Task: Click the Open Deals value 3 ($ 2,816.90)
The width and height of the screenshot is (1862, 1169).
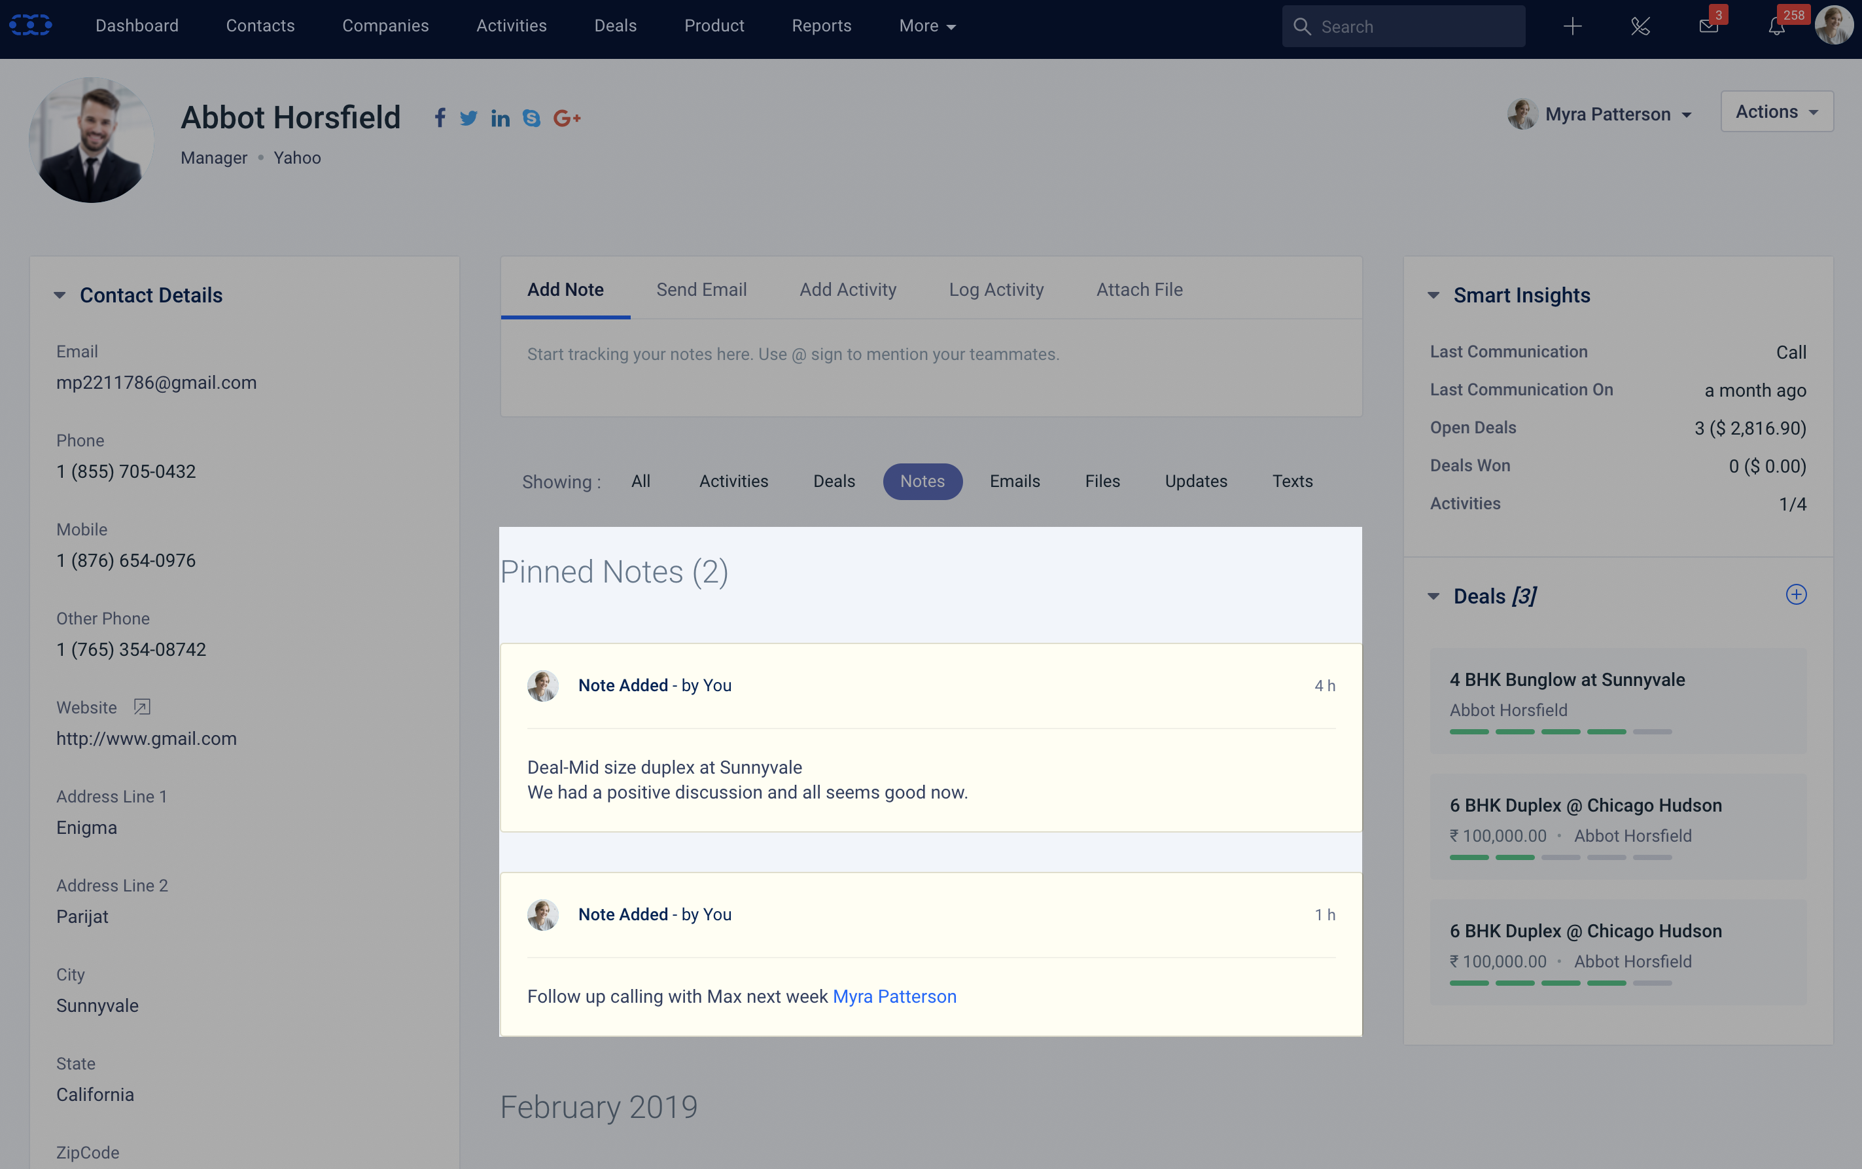Action: click(1750, 428)
